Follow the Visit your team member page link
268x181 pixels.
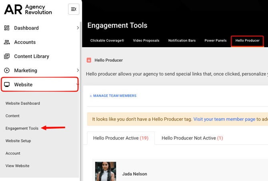pos(224,119)
